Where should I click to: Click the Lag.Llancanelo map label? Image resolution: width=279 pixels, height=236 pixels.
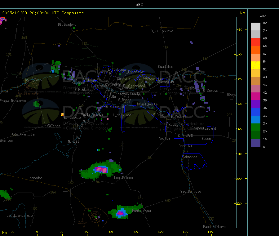tap(20, 216)
